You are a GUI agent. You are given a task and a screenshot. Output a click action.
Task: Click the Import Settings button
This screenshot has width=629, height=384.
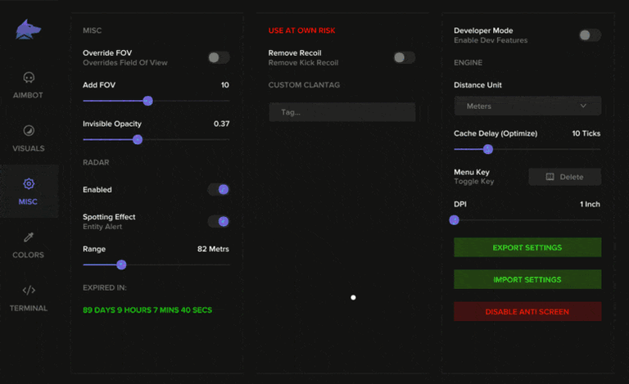527,279
